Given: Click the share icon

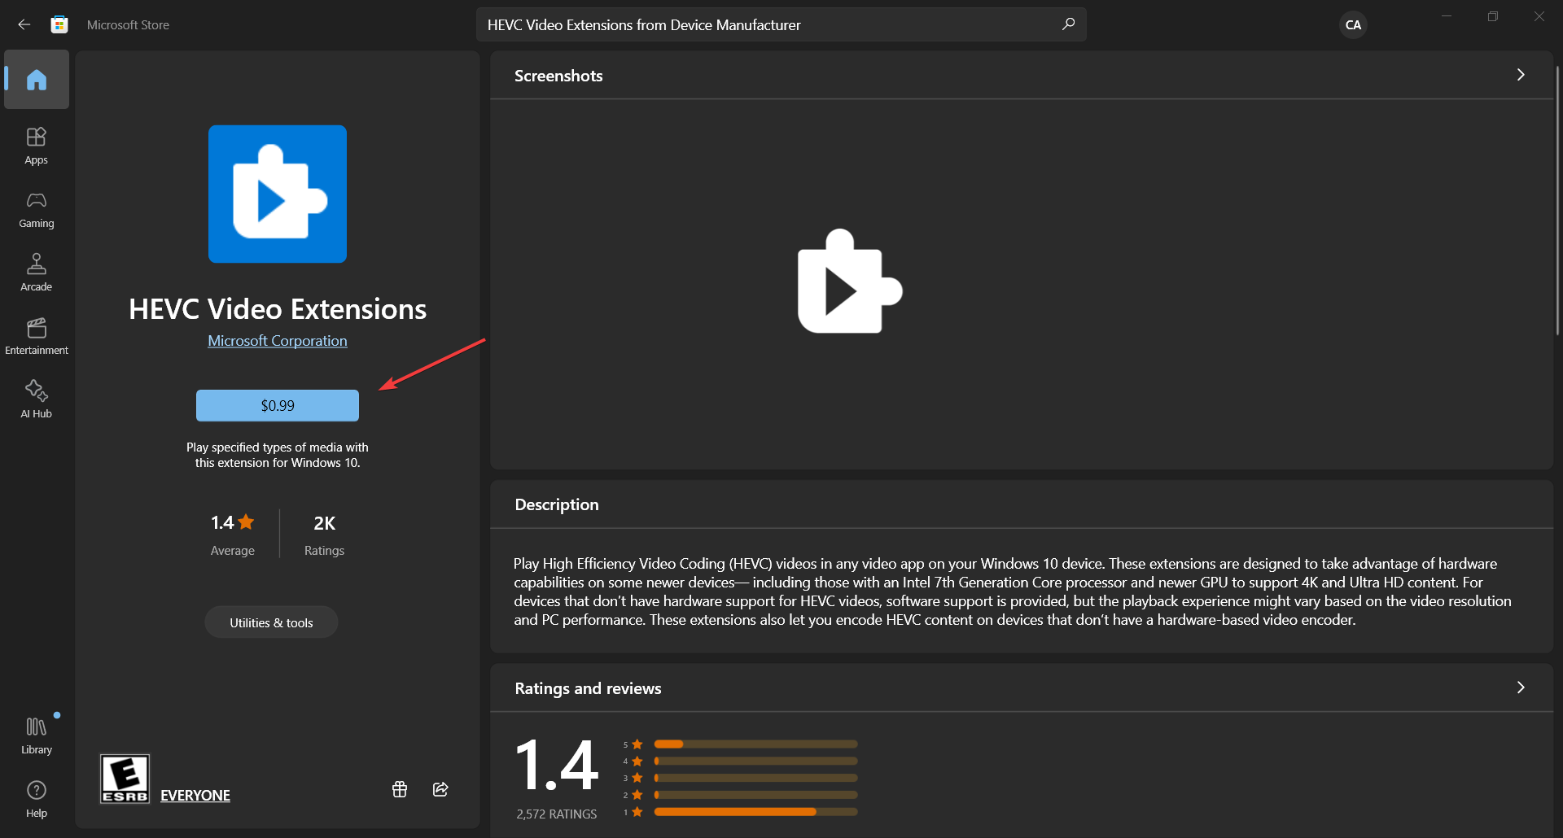Looking at the screenshot, I should (x=440, y=789).
